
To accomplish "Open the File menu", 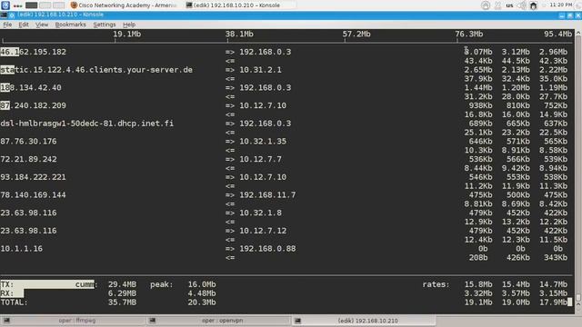I will [7, 25].
